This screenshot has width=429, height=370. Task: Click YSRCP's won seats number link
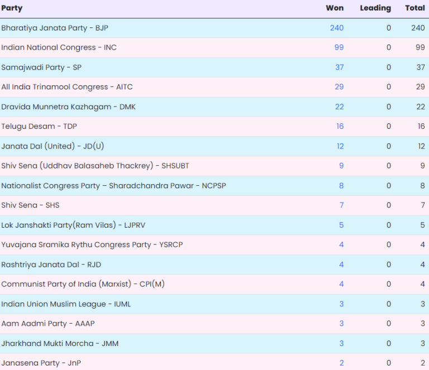click(x=341, y=244)
